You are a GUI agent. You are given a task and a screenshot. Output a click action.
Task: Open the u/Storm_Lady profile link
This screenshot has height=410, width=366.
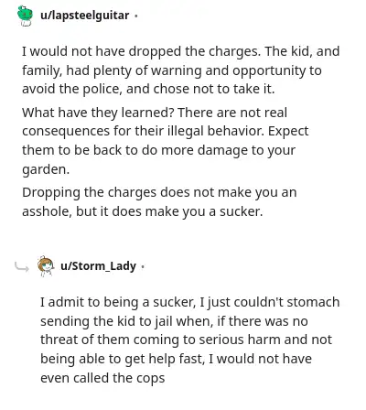tap(98, 266)
